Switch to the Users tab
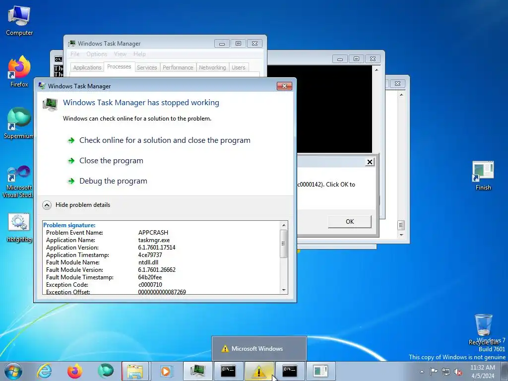 pyautogui.click(x=239, y=67)
